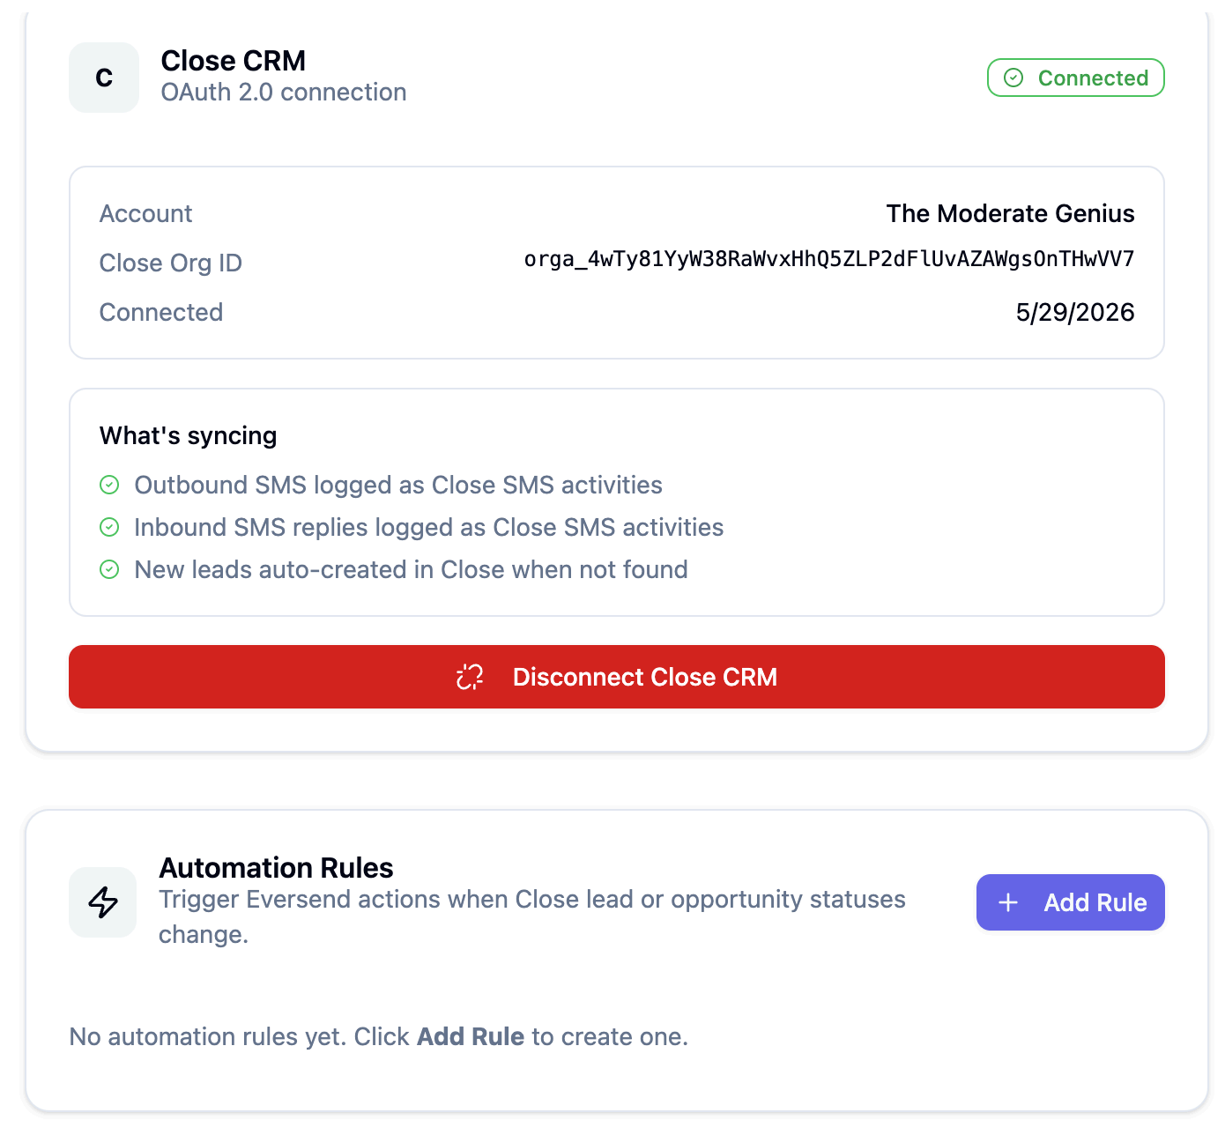
Task: Click the Close CRM "C" logo icon
Action: (x=104, y=78)
